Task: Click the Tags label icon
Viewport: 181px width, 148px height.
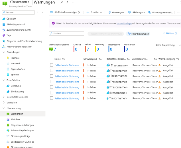Action: (x=4, y=35)
